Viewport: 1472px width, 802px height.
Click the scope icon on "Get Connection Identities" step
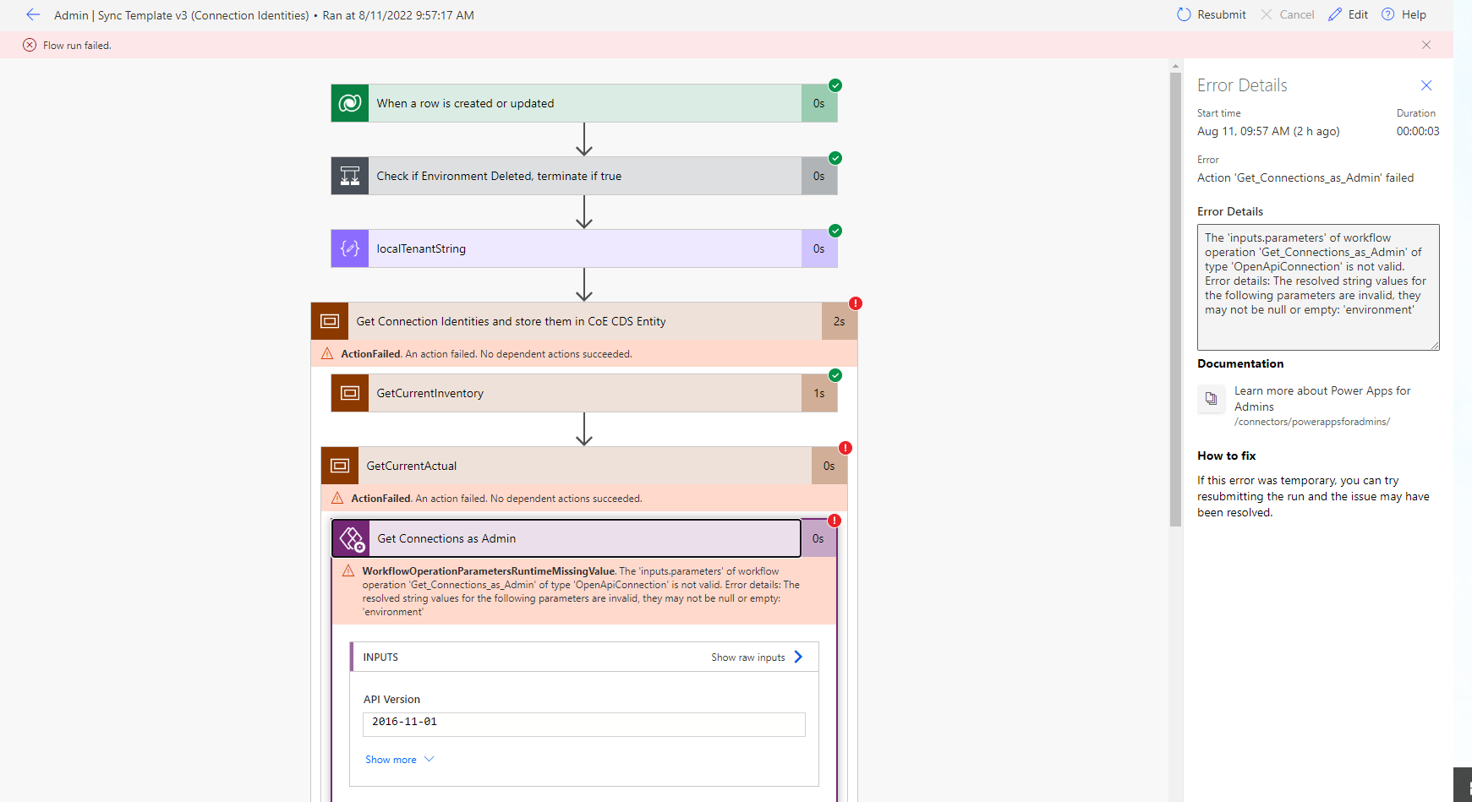tap(330, 320)
